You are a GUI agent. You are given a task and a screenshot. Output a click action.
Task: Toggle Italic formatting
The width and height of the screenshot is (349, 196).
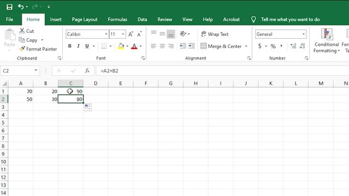[x=78, y=46]
